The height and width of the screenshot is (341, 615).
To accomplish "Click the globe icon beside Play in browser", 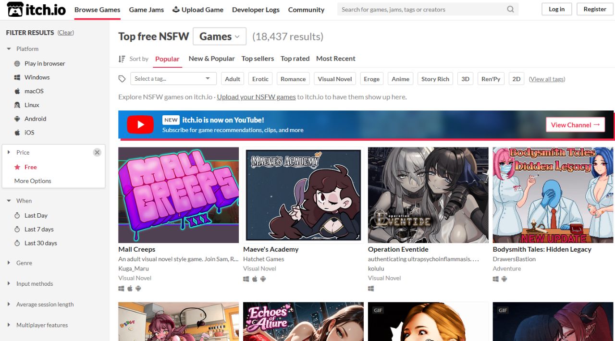I will pos(17,63).
